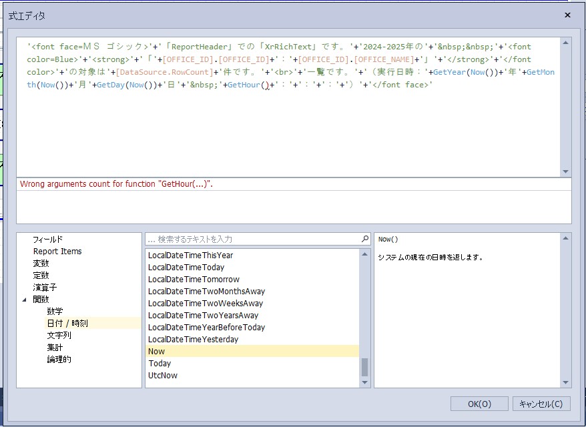586x427 pixels.
Task: Click the search magnifier icon
Action: click(365, 239)
